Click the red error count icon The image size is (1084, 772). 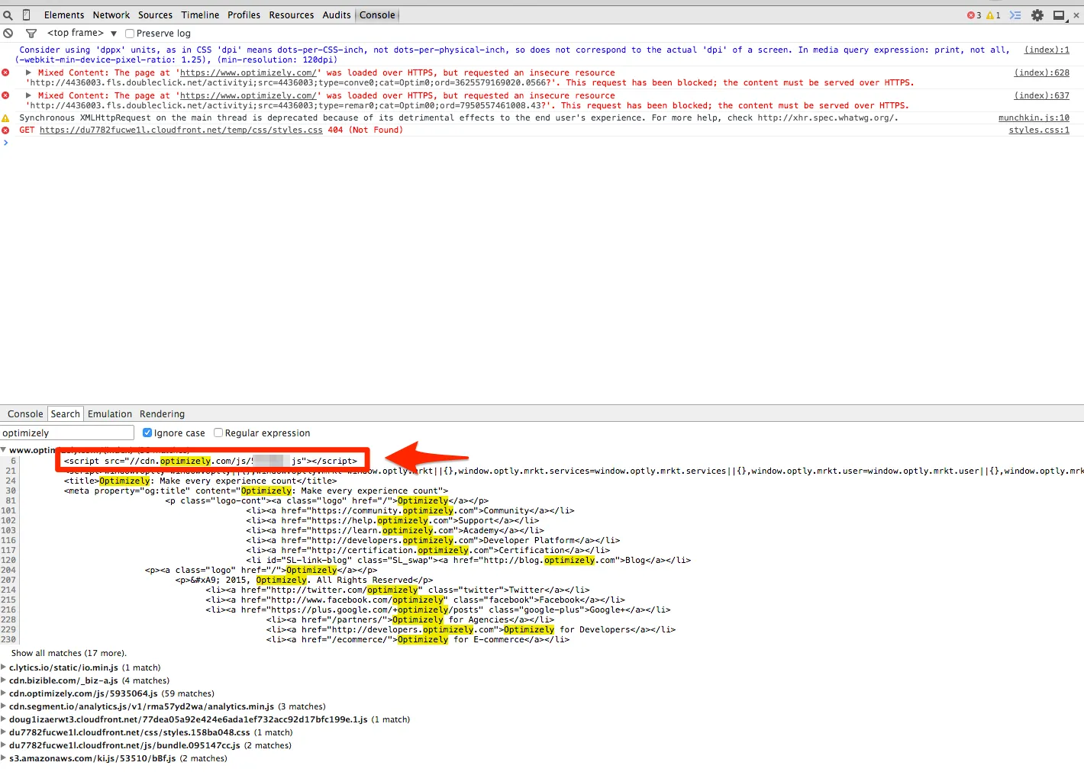coord(970,15)
